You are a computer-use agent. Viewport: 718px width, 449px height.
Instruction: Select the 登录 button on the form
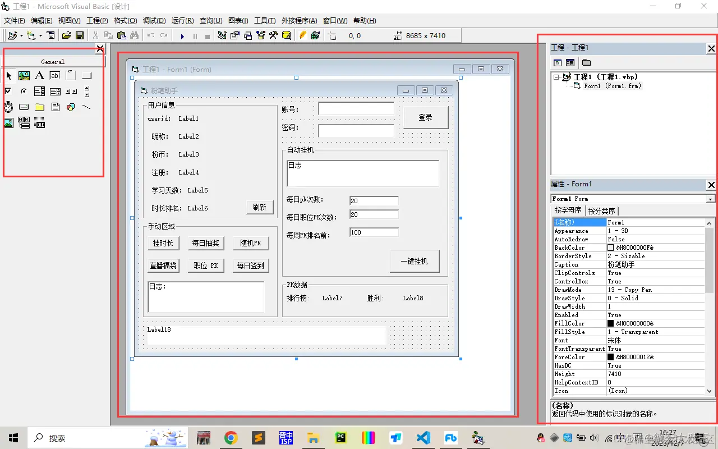tap(426, 117)
